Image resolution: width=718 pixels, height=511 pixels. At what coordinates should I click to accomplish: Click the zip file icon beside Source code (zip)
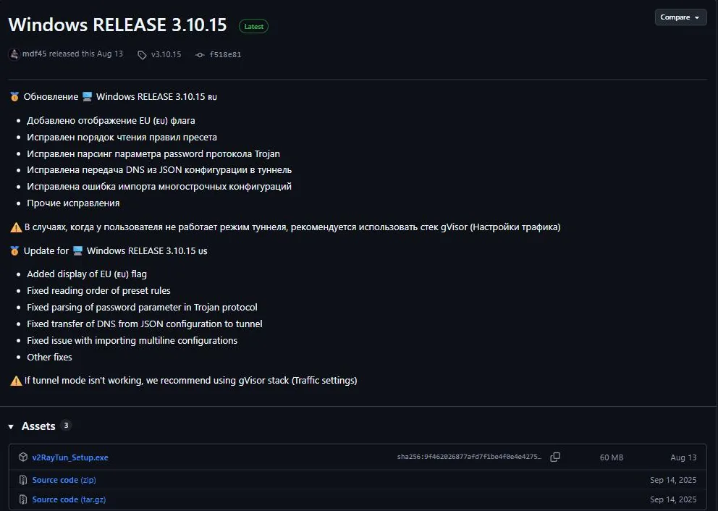click(23, 480)
